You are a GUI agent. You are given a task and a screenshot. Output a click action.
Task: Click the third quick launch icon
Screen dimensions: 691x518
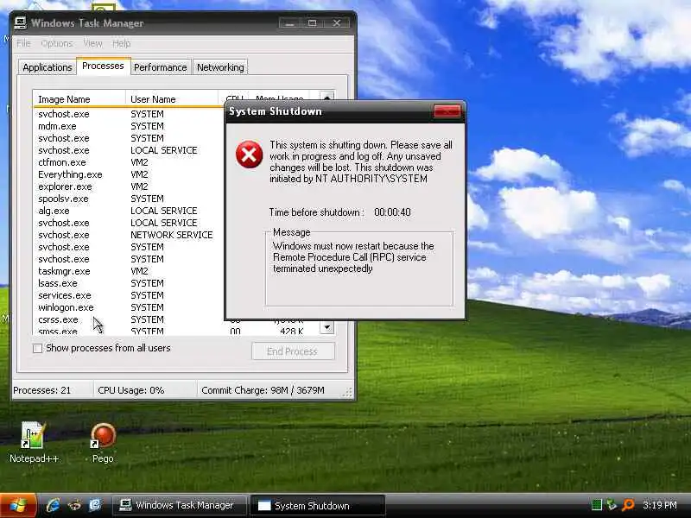pos(95,505)
